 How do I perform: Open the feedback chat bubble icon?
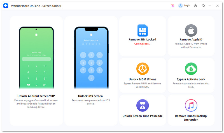195,6
